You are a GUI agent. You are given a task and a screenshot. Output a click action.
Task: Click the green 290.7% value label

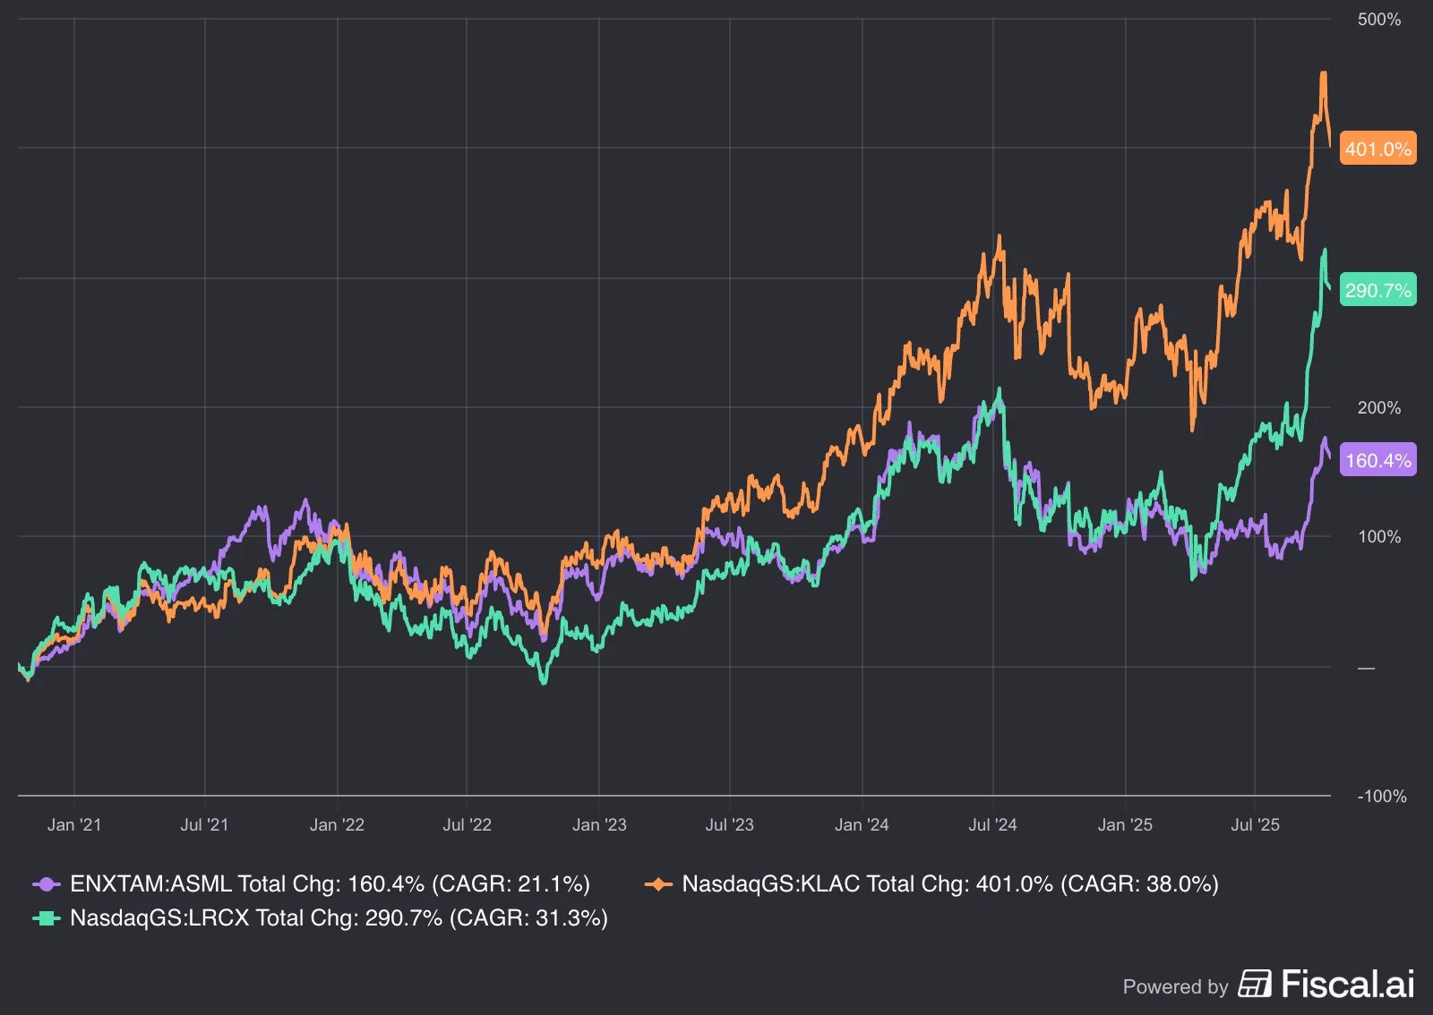(1377, 290)
